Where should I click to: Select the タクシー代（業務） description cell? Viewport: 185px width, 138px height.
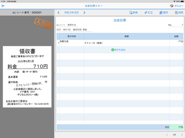127,43
